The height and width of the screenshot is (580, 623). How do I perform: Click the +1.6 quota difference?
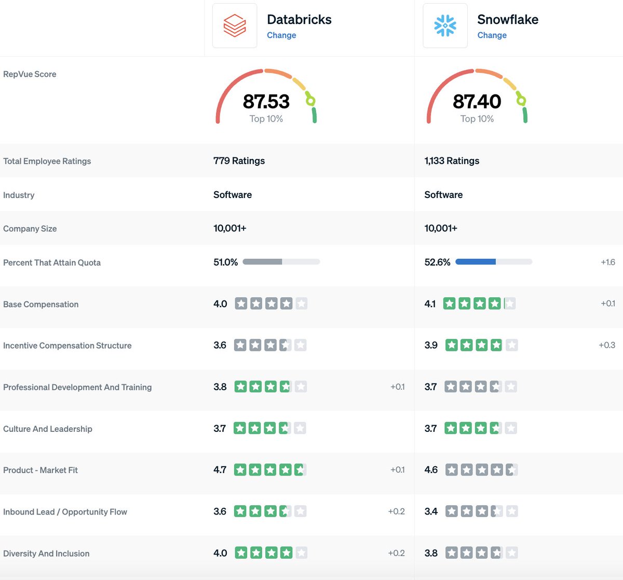[608, 262]
